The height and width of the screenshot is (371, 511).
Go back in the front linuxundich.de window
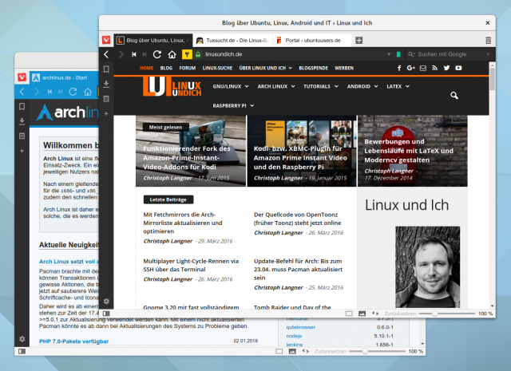pyautogui.click(x=106, y=54)
